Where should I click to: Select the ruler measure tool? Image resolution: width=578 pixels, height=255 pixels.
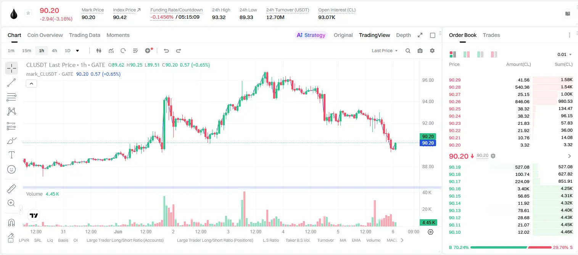point(11,188)
